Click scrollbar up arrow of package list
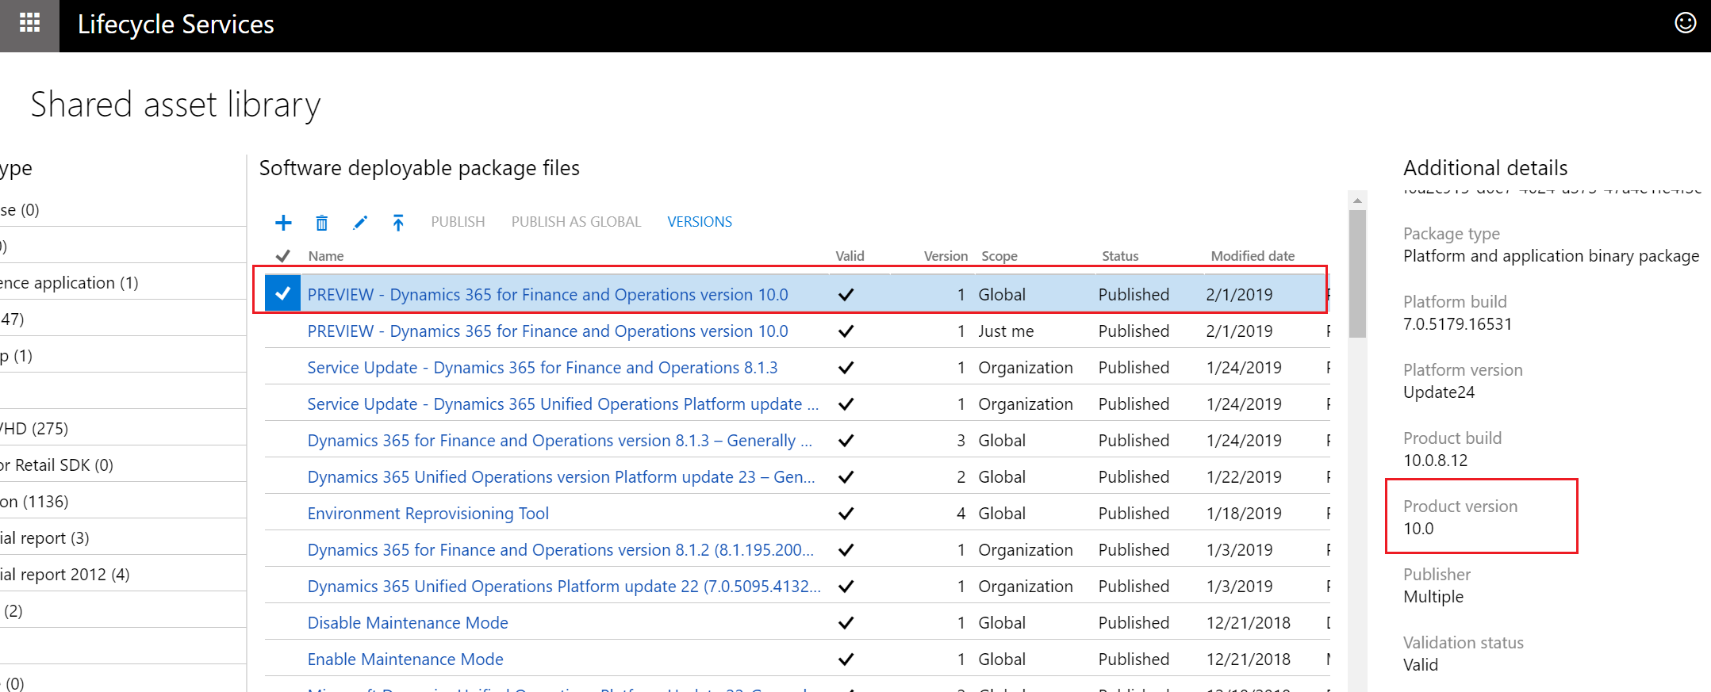The image size is (1711, 692). (x=1357, y=201)
